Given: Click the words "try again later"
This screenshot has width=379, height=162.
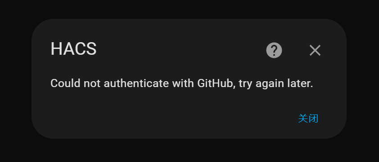Looking at the screenshot, I should point(276,84).
